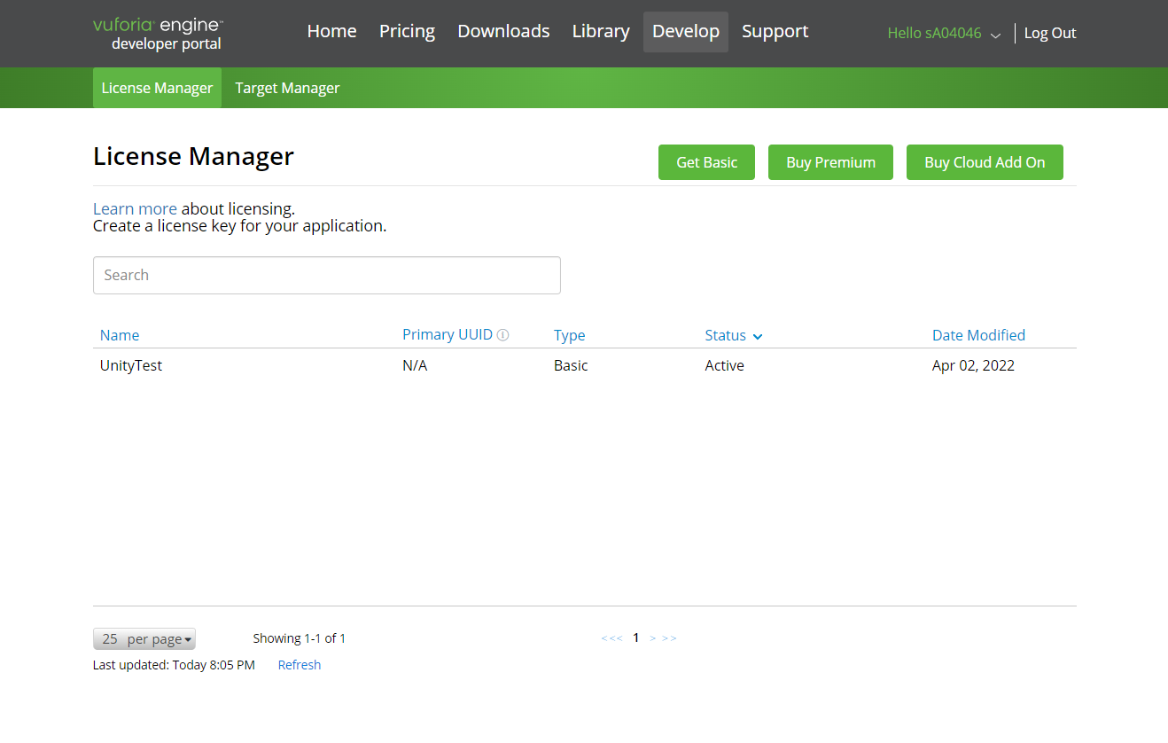The width and height of the screenshot is (1168, 743).
Task: Click the N/A UUID cell
Action: (415, 365)
